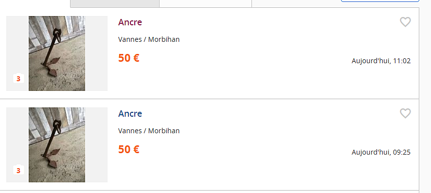Click the 50 € price of first listing
431x193 pixels.
[x=128, y=58]
